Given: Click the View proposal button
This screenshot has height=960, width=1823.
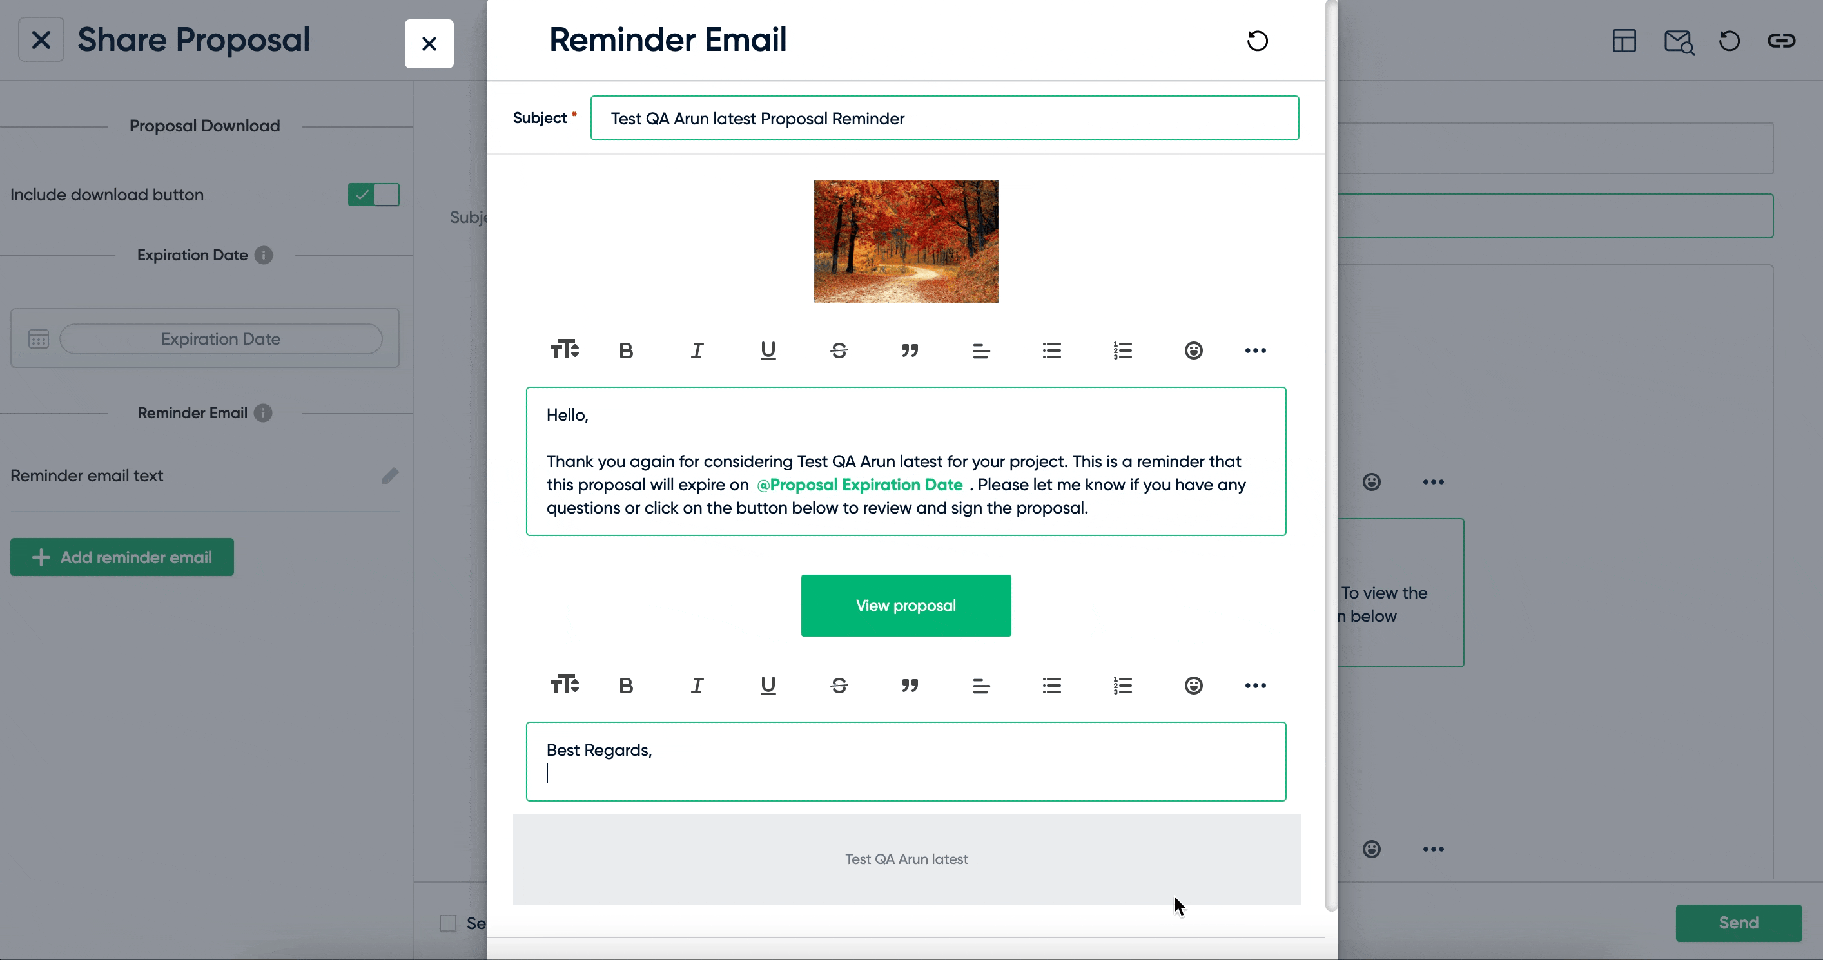Looking at the screenshot, I should point(906,604).
